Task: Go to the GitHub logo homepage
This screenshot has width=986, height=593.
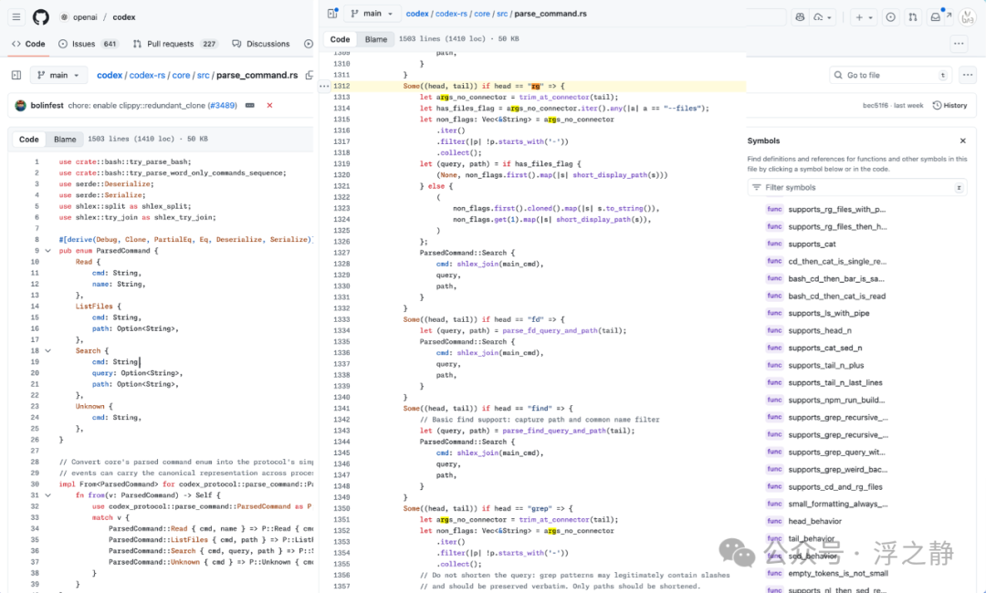Action: [41, 17]
